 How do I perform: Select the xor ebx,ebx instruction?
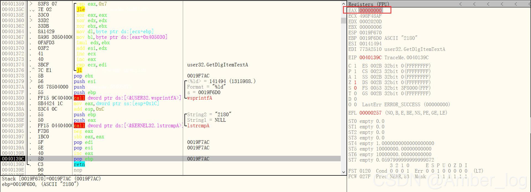[x=92, y=26]
